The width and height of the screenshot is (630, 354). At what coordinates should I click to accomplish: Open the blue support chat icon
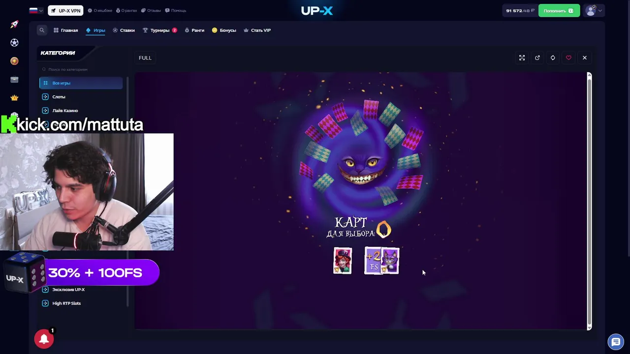615,342
